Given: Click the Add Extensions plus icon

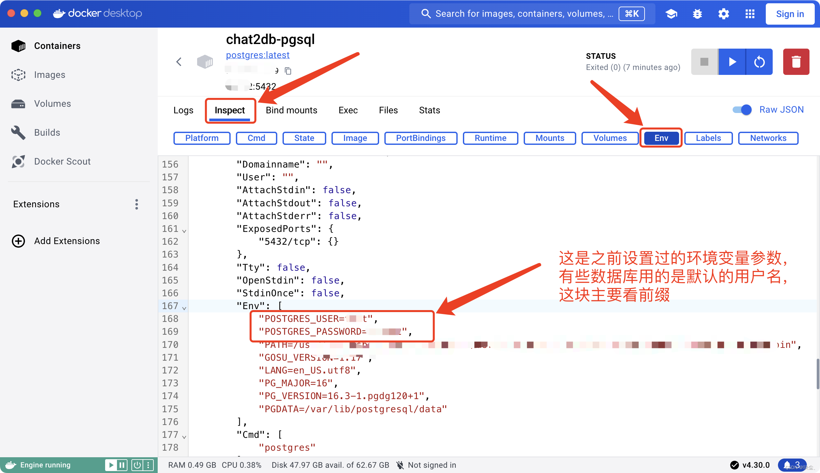Looking at the screenshot, I should pos(18,241).
